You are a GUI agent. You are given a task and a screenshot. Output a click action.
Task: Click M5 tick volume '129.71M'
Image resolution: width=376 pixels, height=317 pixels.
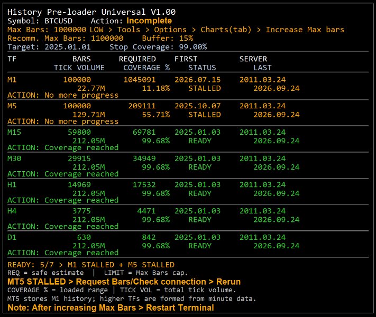(x=89, y=115)
